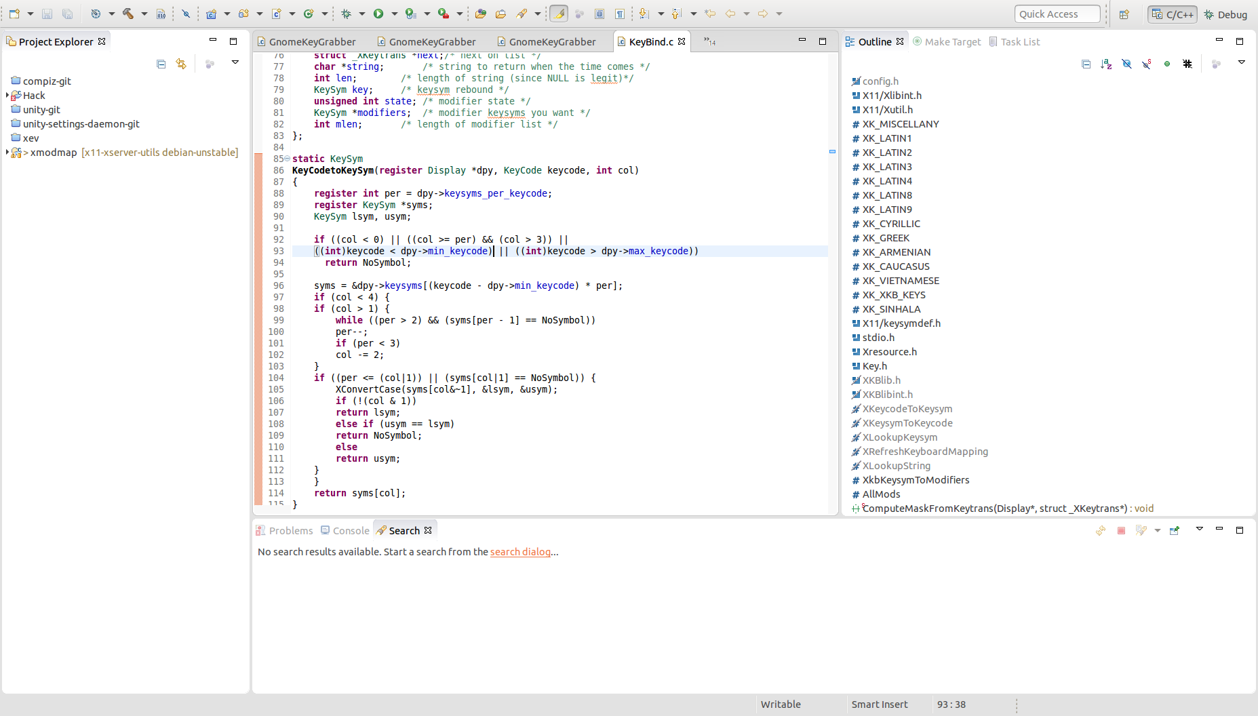Toggle alphabetical Sort in Outline
Image resolution: width=1258 pixels, height=716 pixels.
coord(1106,64)
